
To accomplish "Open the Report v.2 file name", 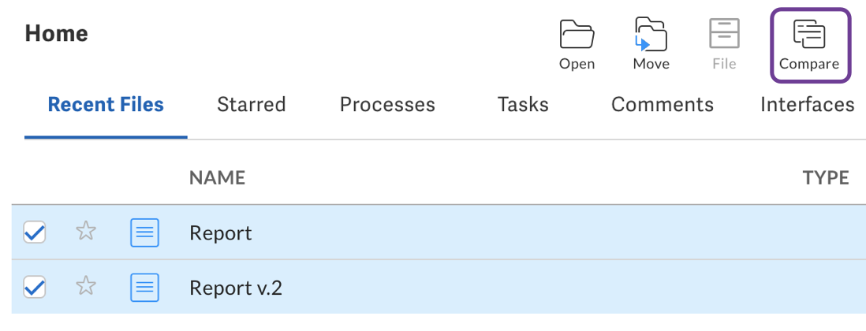I will [x=236, y=288].
